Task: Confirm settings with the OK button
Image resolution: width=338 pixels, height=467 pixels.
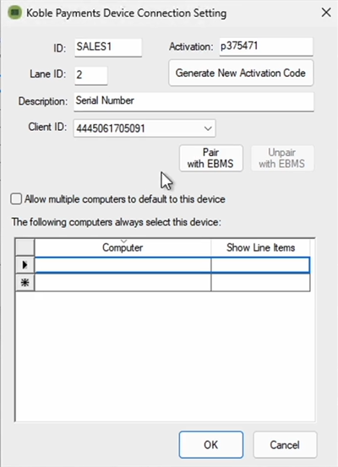Action: tap(211, 445)
